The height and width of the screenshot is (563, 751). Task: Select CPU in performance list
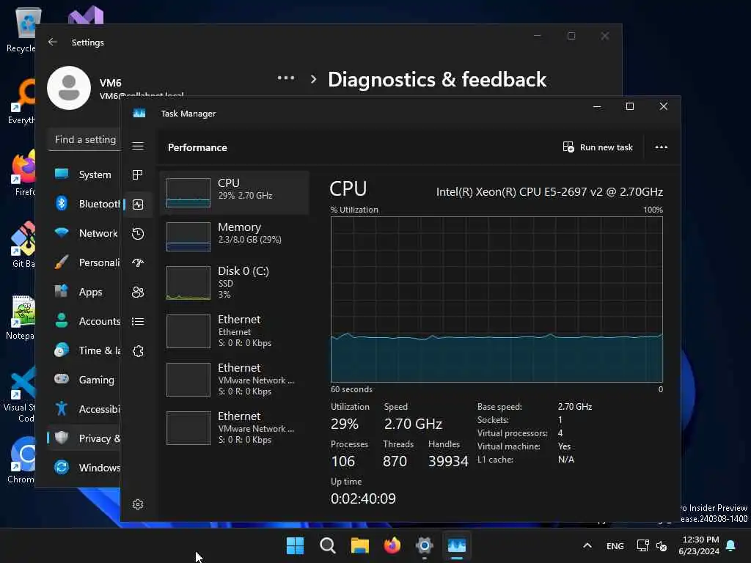[235, 193]
